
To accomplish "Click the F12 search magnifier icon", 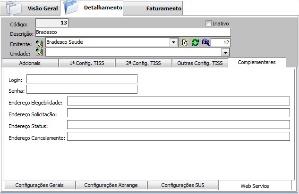I will 205,43.
